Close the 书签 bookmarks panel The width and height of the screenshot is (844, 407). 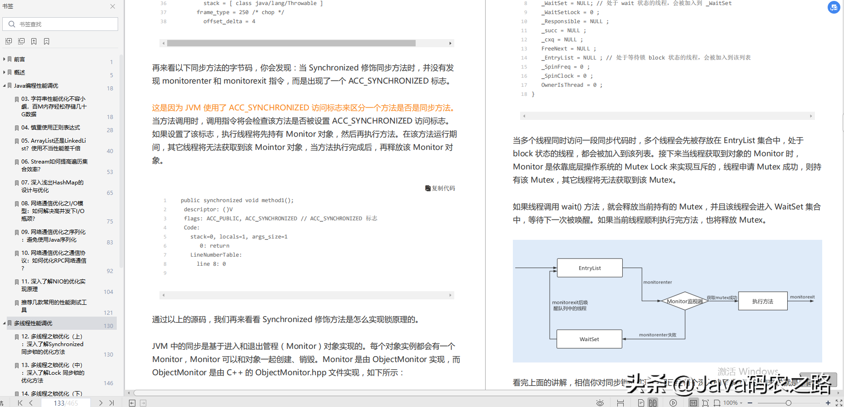(113, 6)
